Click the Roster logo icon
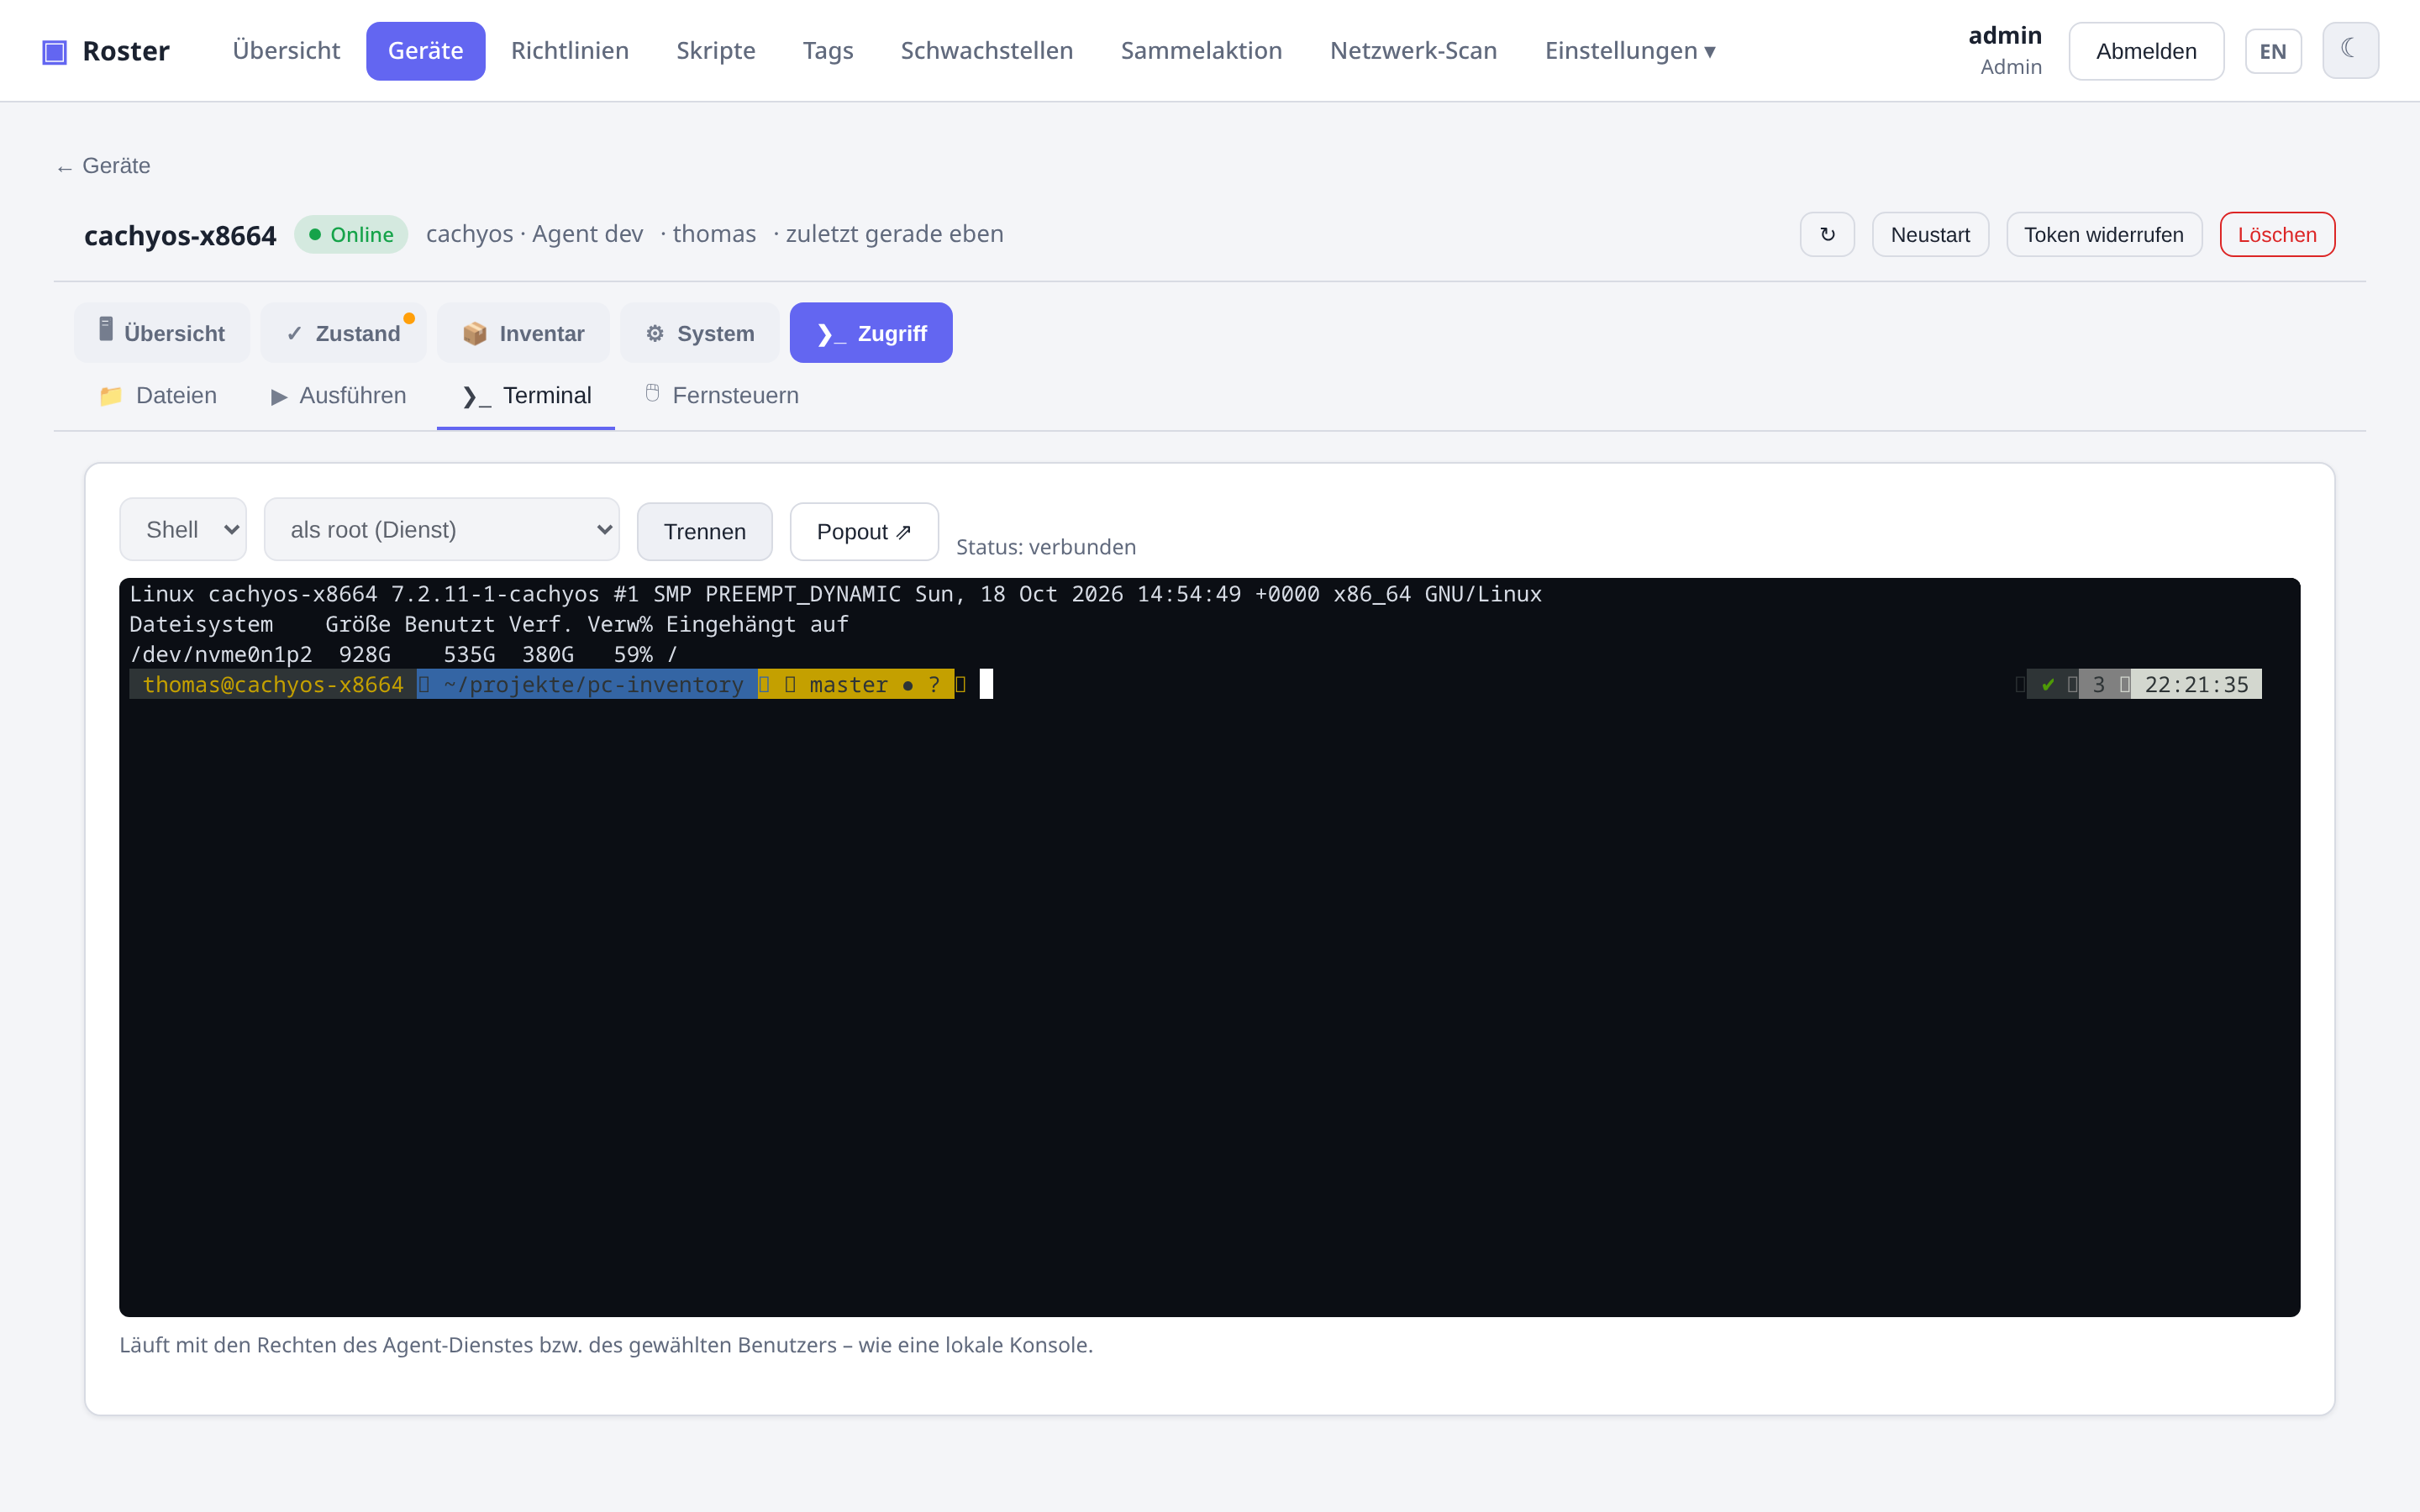The width and height of the screenshot is (2420, 1512). [54, 51]
